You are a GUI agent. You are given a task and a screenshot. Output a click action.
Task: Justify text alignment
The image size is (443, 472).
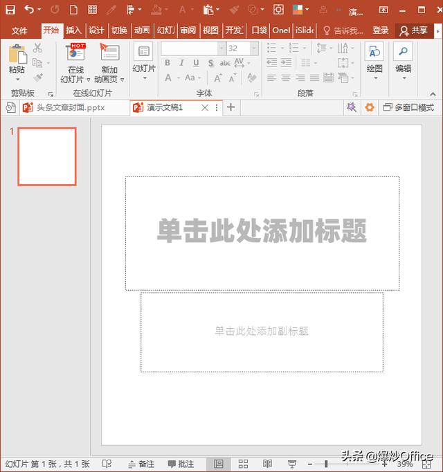[x=315, y=78]
